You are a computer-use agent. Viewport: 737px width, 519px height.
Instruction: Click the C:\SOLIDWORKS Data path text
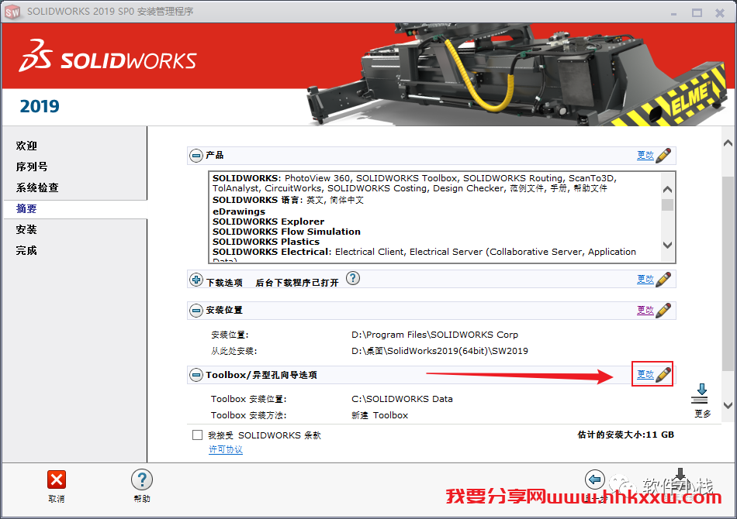(x=402, y=399)
